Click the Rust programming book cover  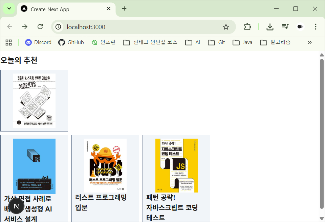point(105,165)
